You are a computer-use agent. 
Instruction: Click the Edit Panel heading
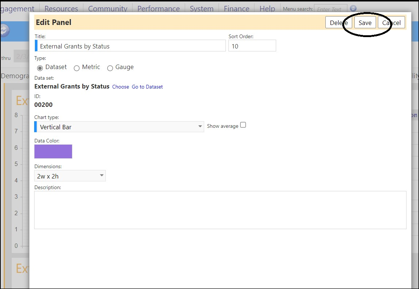click(x=54, y=22)
